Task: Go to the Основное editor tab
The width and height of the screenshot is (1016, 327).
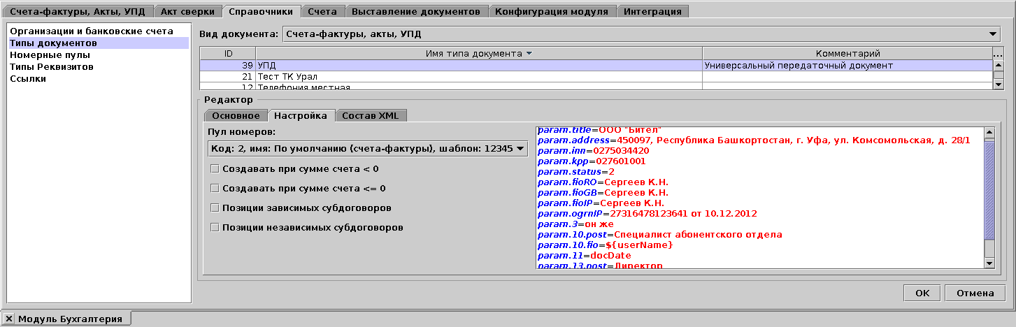Action: (236, 115)
